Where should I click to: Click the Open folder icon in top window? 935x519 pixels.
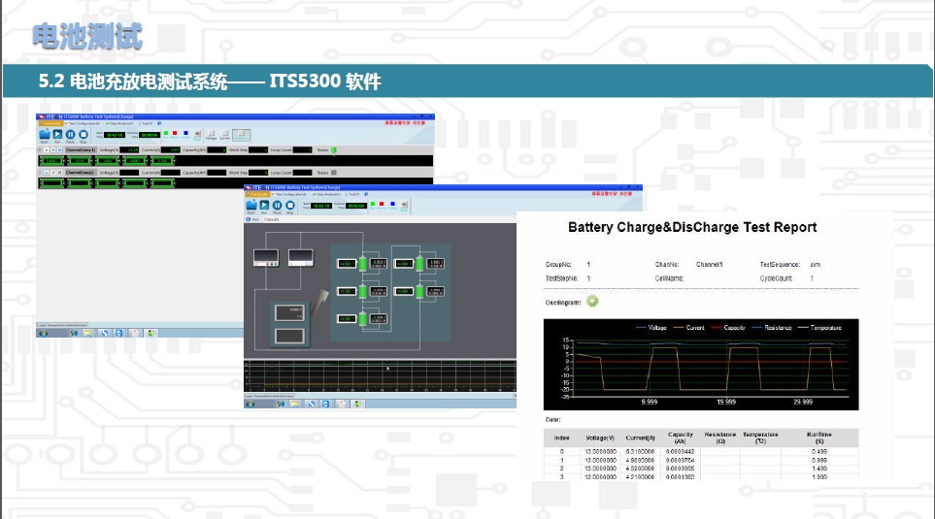[x=45, y=135]
